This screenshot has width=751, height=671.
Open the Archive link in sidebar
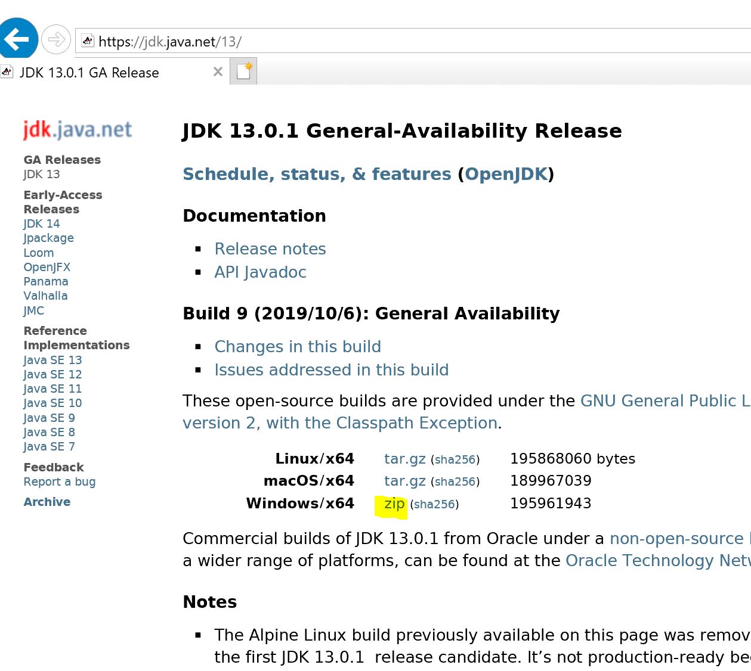tap(47, 502)
